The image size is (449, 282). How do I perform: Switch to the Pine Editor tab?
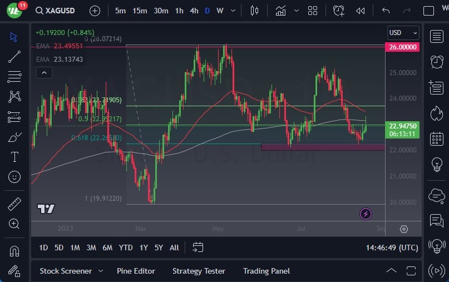pos(136,271)
